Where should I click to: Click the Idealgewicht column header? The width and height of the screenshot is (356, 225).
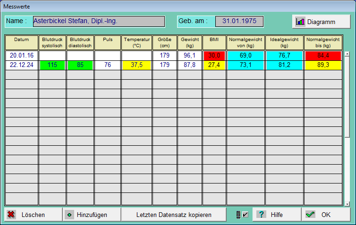pos(284,42)
